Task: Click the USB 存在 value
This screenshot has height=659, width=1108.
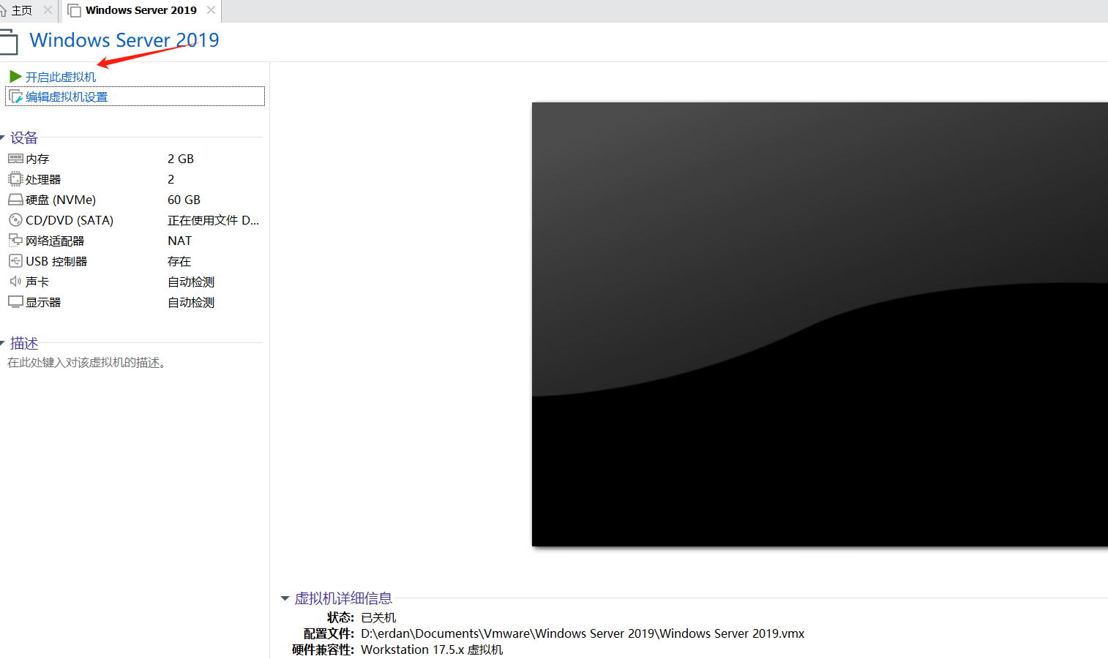Action: [x=179, y=261]
